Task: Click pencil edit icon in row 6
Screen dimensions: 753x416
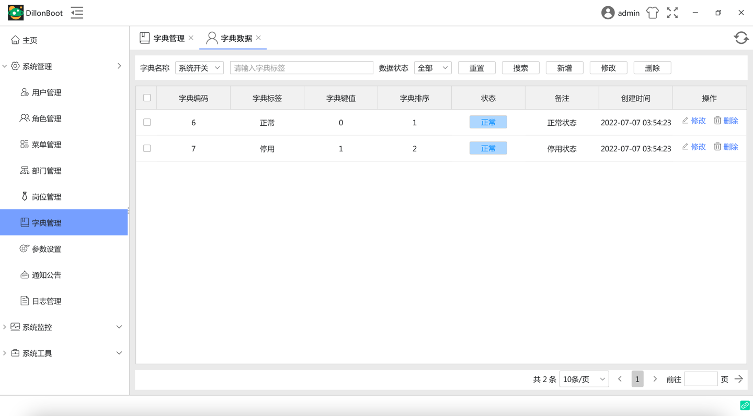Action: click(x=685, y=121)
